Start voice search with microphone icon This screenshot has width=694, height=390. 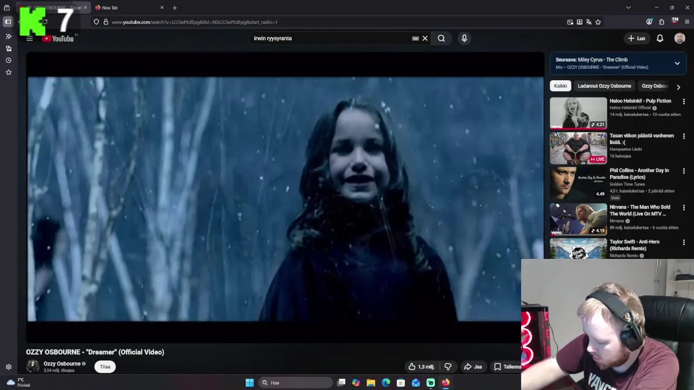(464, 38)
